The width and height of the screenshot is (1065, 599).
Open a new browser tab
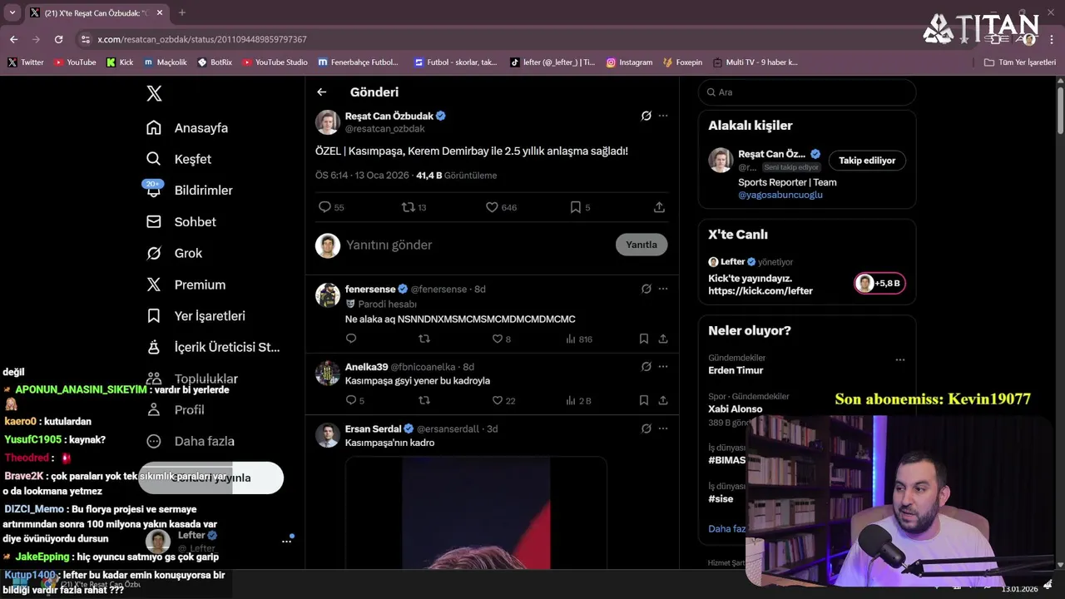point(182,12)
